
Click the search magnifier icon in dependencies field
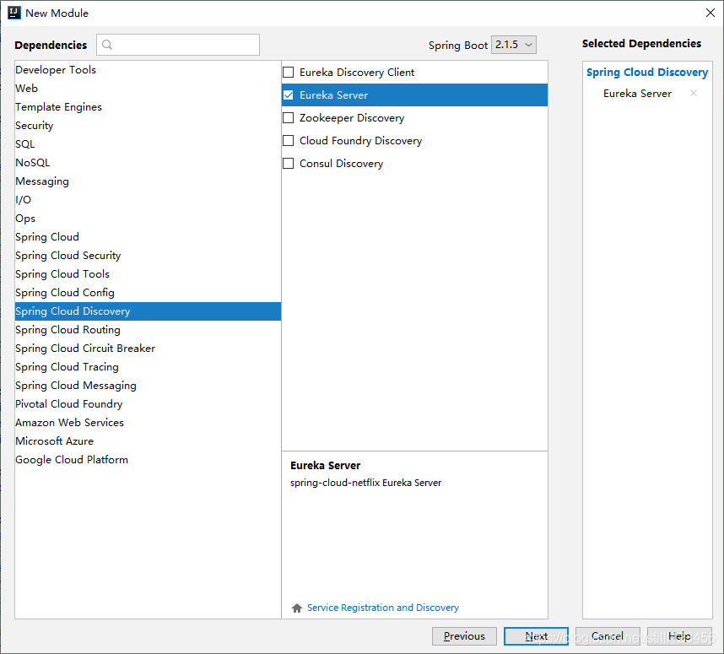click(x=107, y=45)
